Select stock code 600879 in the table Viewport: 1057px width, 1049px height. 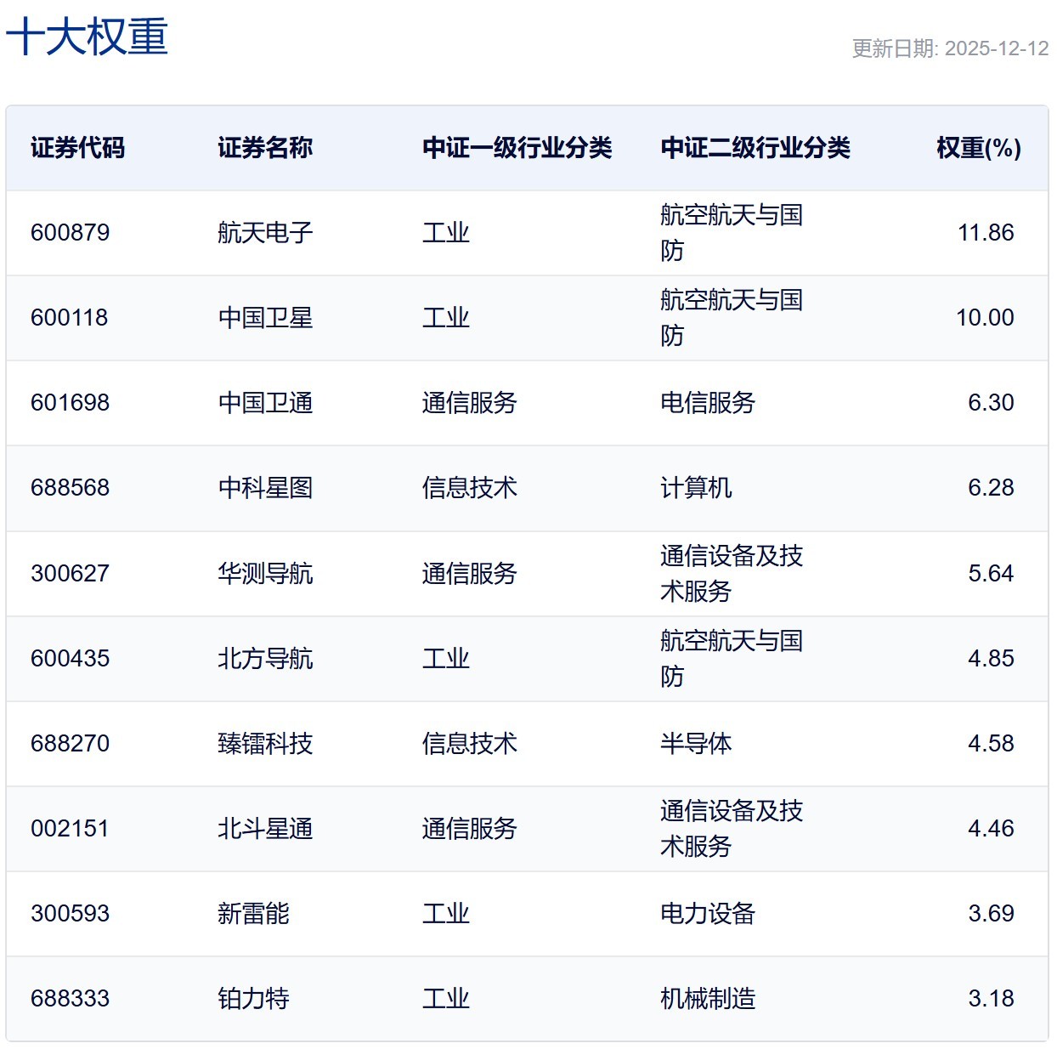[71, 233]
